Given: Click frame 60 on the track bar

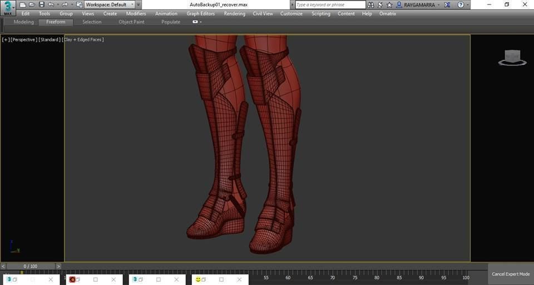Looking at the screenshot, I should click(288, 278).
